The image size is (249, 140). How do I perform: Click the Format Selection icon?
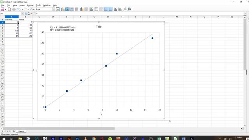58,9
